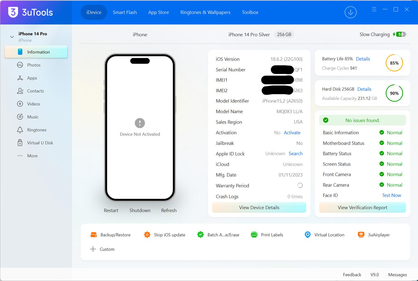Click the Photos sidebar icon
This screenshot has width=418, height=281.
(x=20, y=65)
